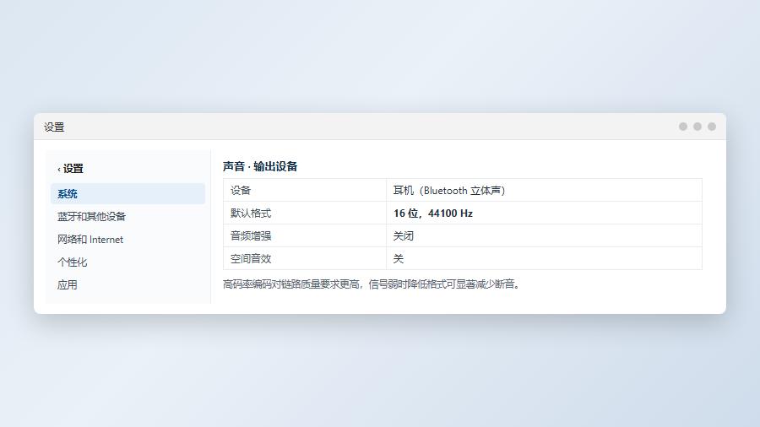The width and height of the screenshot is (760, 427).
Task: Go back via the ‹ 设置 header
Action: tap(71, 169)
